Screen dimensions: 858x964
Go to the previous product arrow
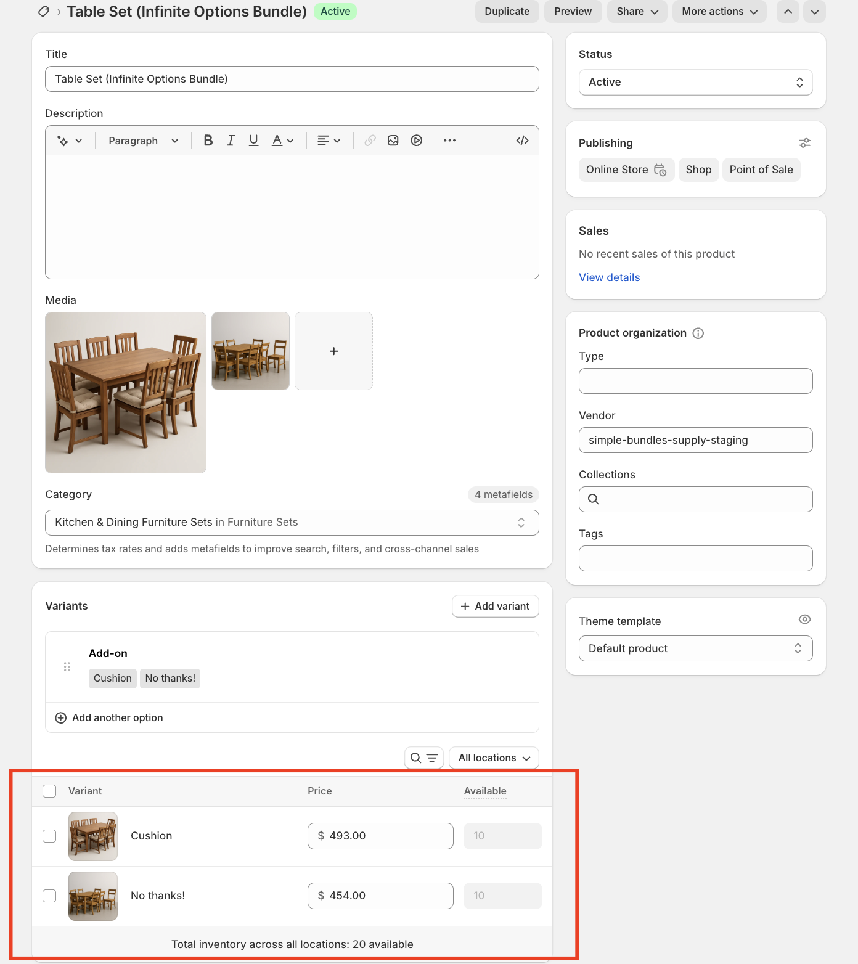pyautogui.click(x=788, y=12)
